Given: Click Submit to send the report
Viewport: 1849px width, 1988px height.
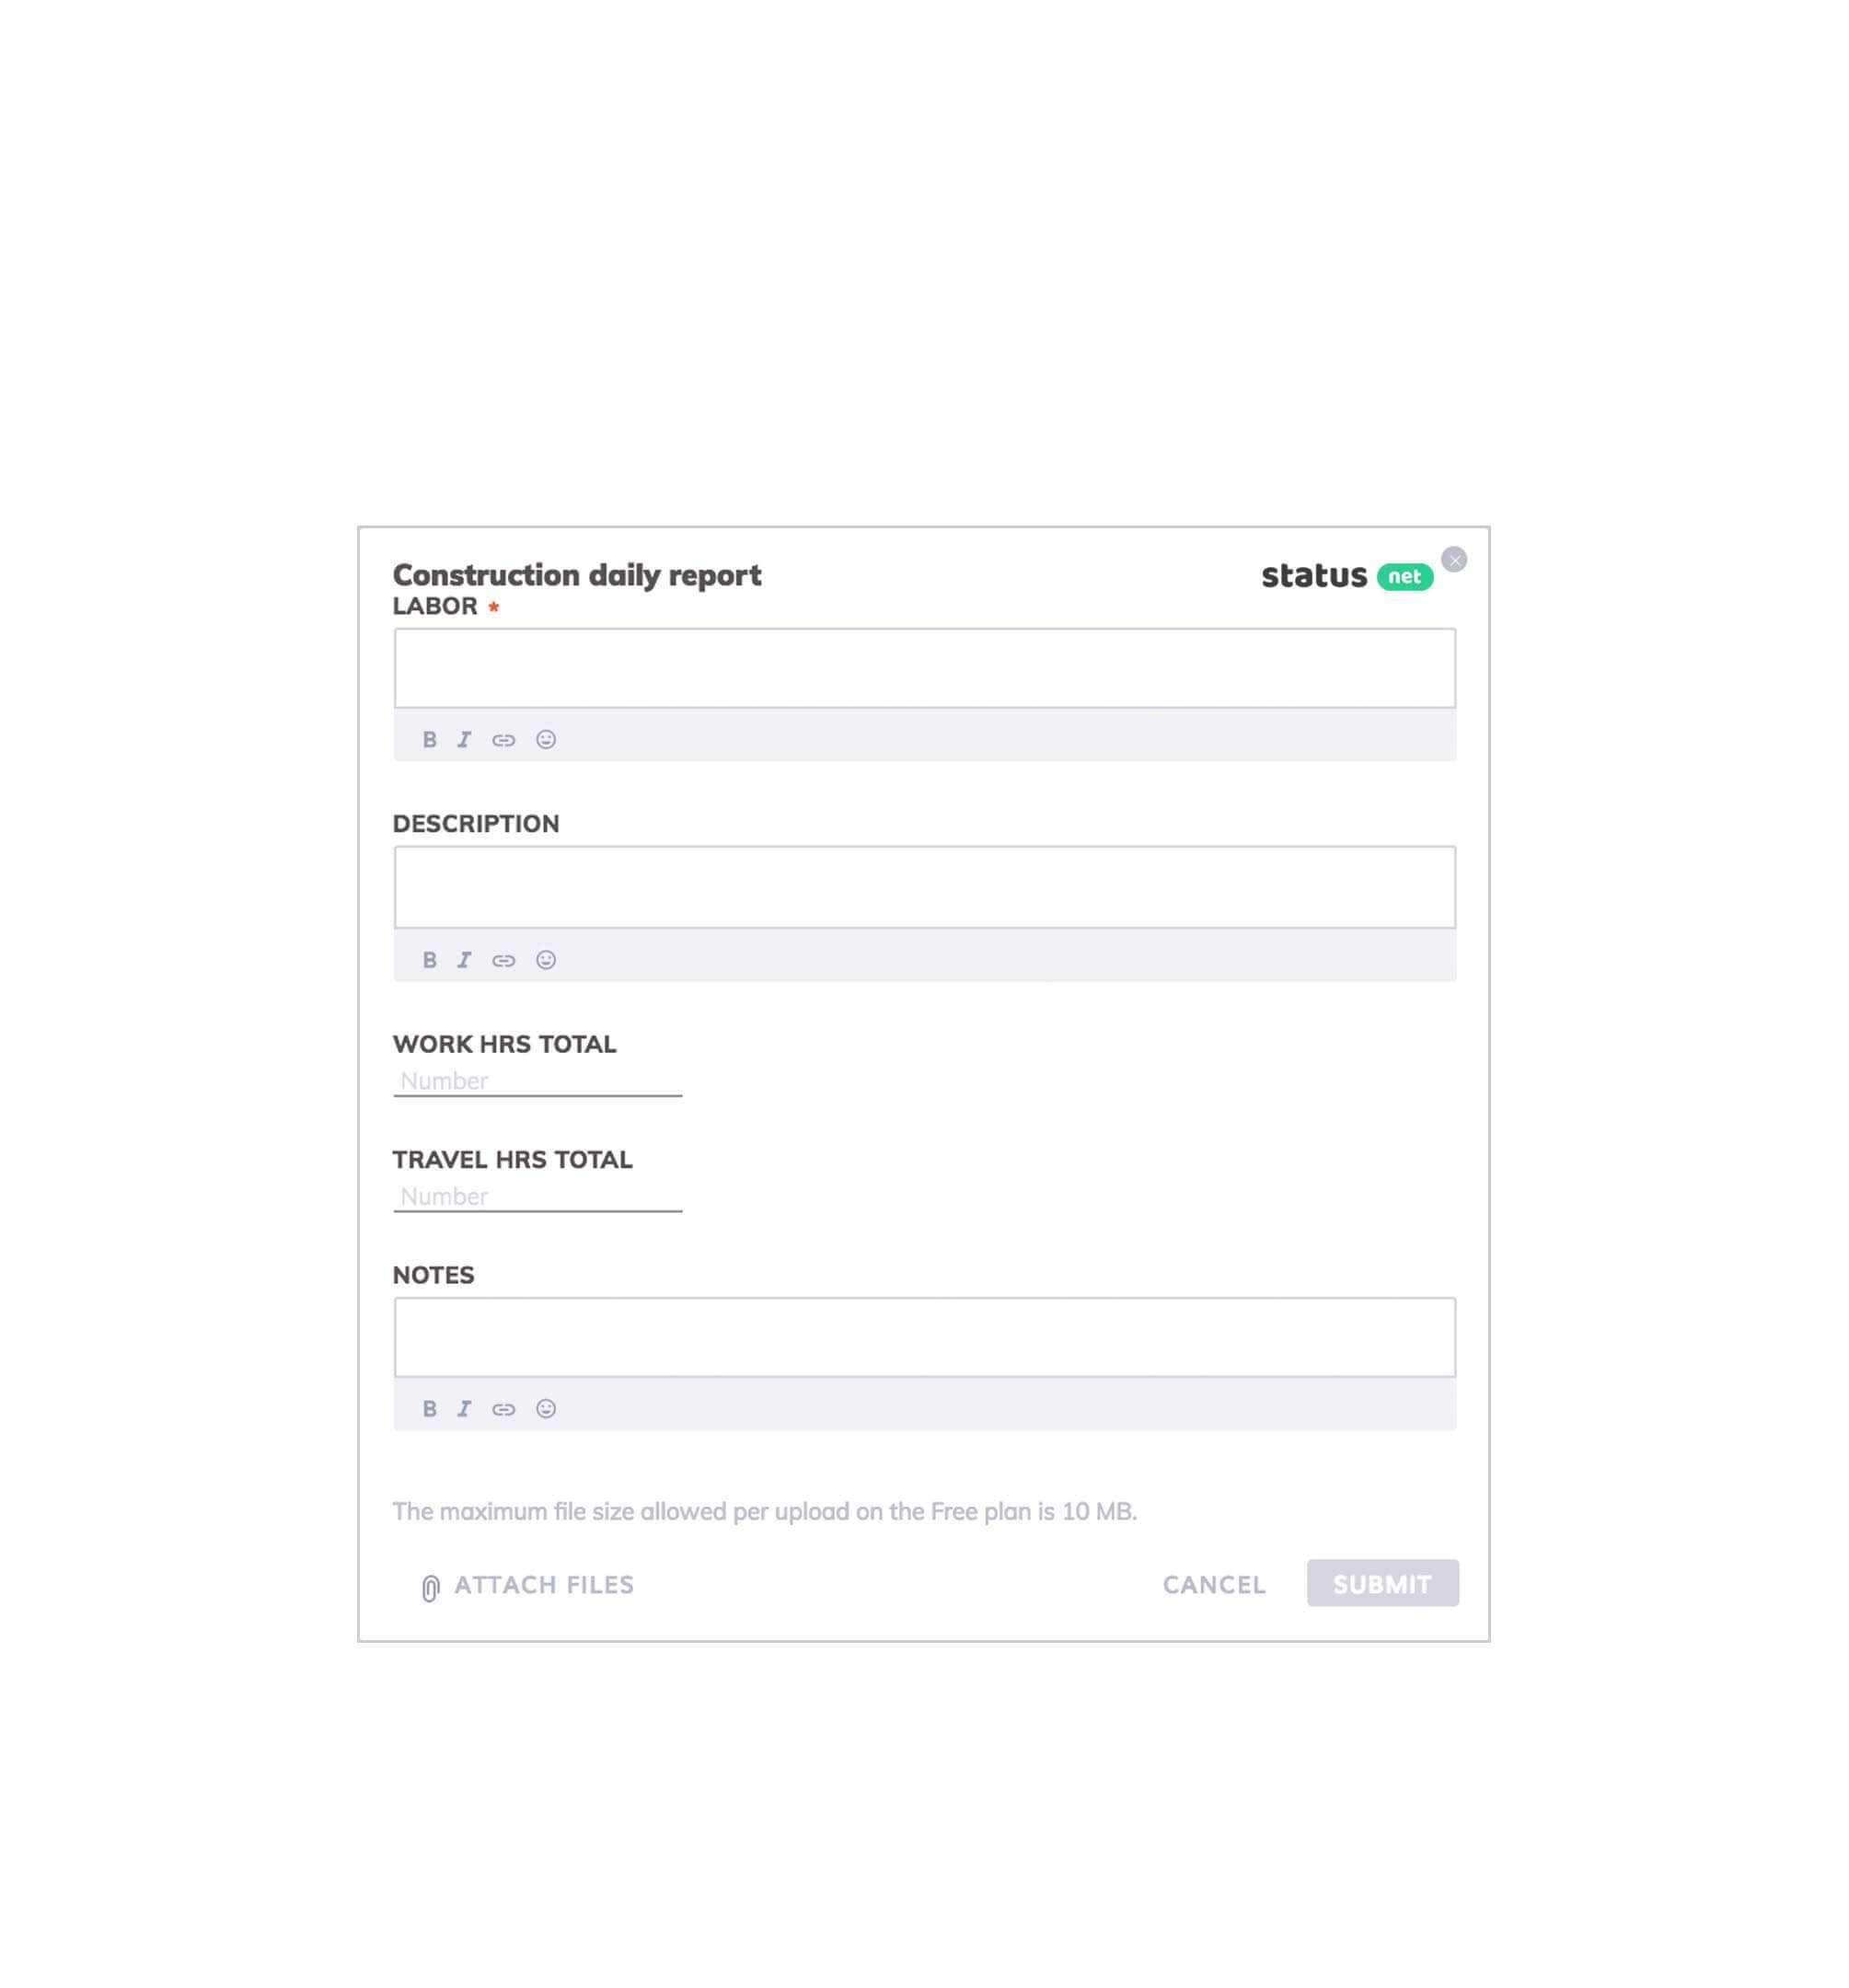Looking at the screenshot, I should [x=1381, y=1583].
